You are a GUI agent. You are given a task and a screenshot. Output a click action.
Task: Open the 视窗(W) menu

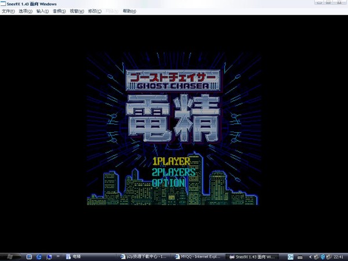coord(77,11)
